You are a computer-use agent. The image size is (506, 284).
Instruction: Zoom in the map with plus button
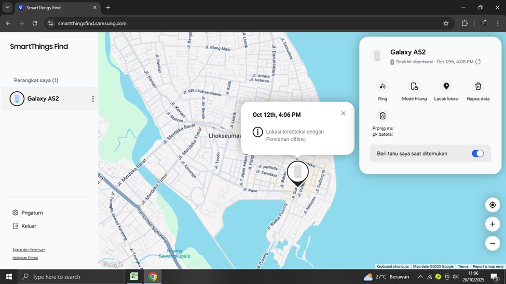493,224
